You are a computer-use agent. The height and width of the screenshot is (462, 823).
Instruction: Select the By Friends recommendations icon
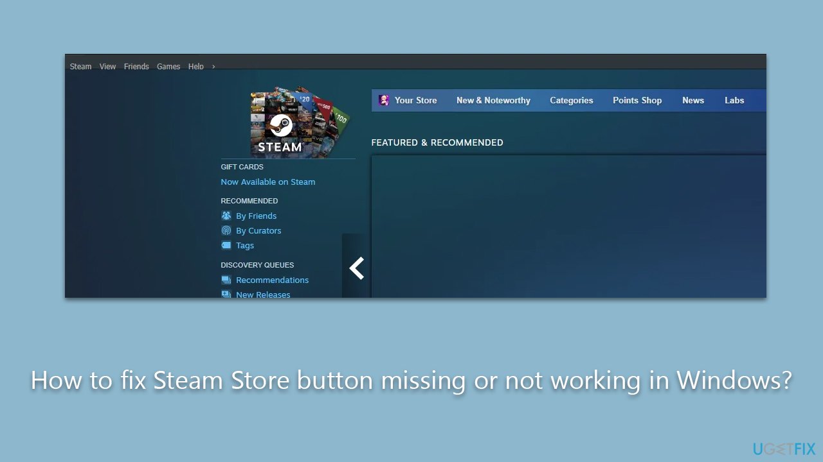(226, 216)
